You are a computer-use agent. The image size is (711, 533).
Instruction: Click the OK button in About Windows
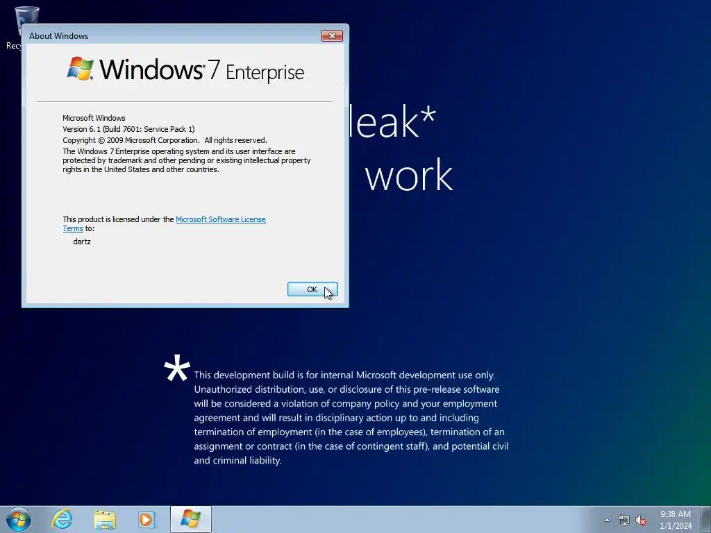312,289
